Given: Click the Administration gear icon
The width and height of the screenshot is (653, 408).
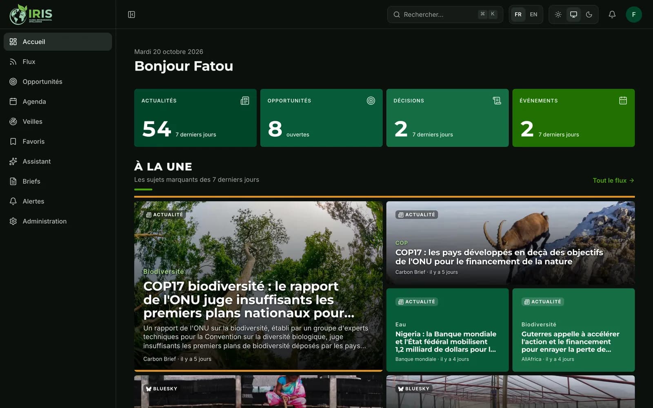Looking at the screenshot, I should [13, 222].
